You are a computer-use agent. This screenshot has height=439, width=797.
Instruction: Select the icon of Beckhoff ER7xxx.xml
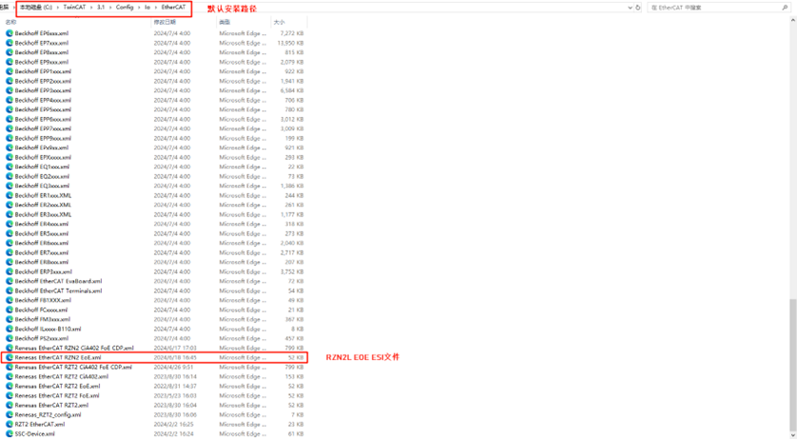tap(10, 253)
